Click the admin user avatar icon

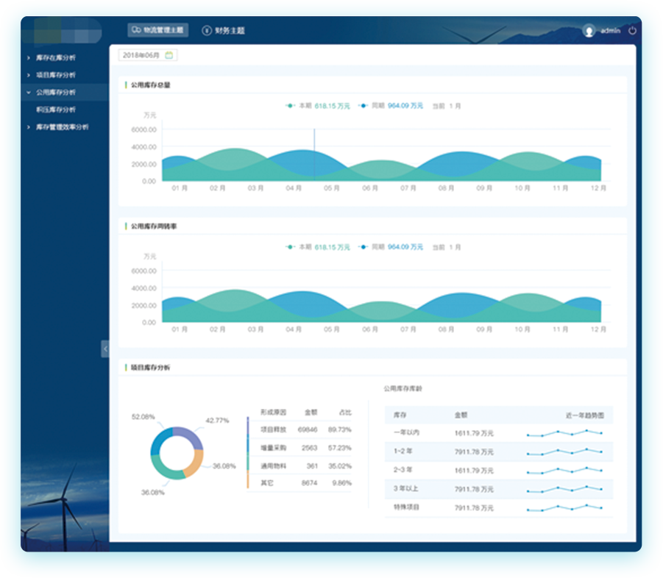click(x=589, y=31)
